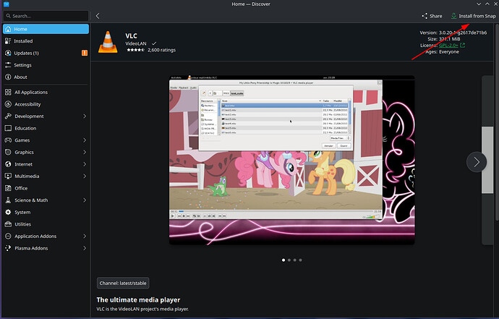Go back using the header back arrow

[x=98, y=15]
